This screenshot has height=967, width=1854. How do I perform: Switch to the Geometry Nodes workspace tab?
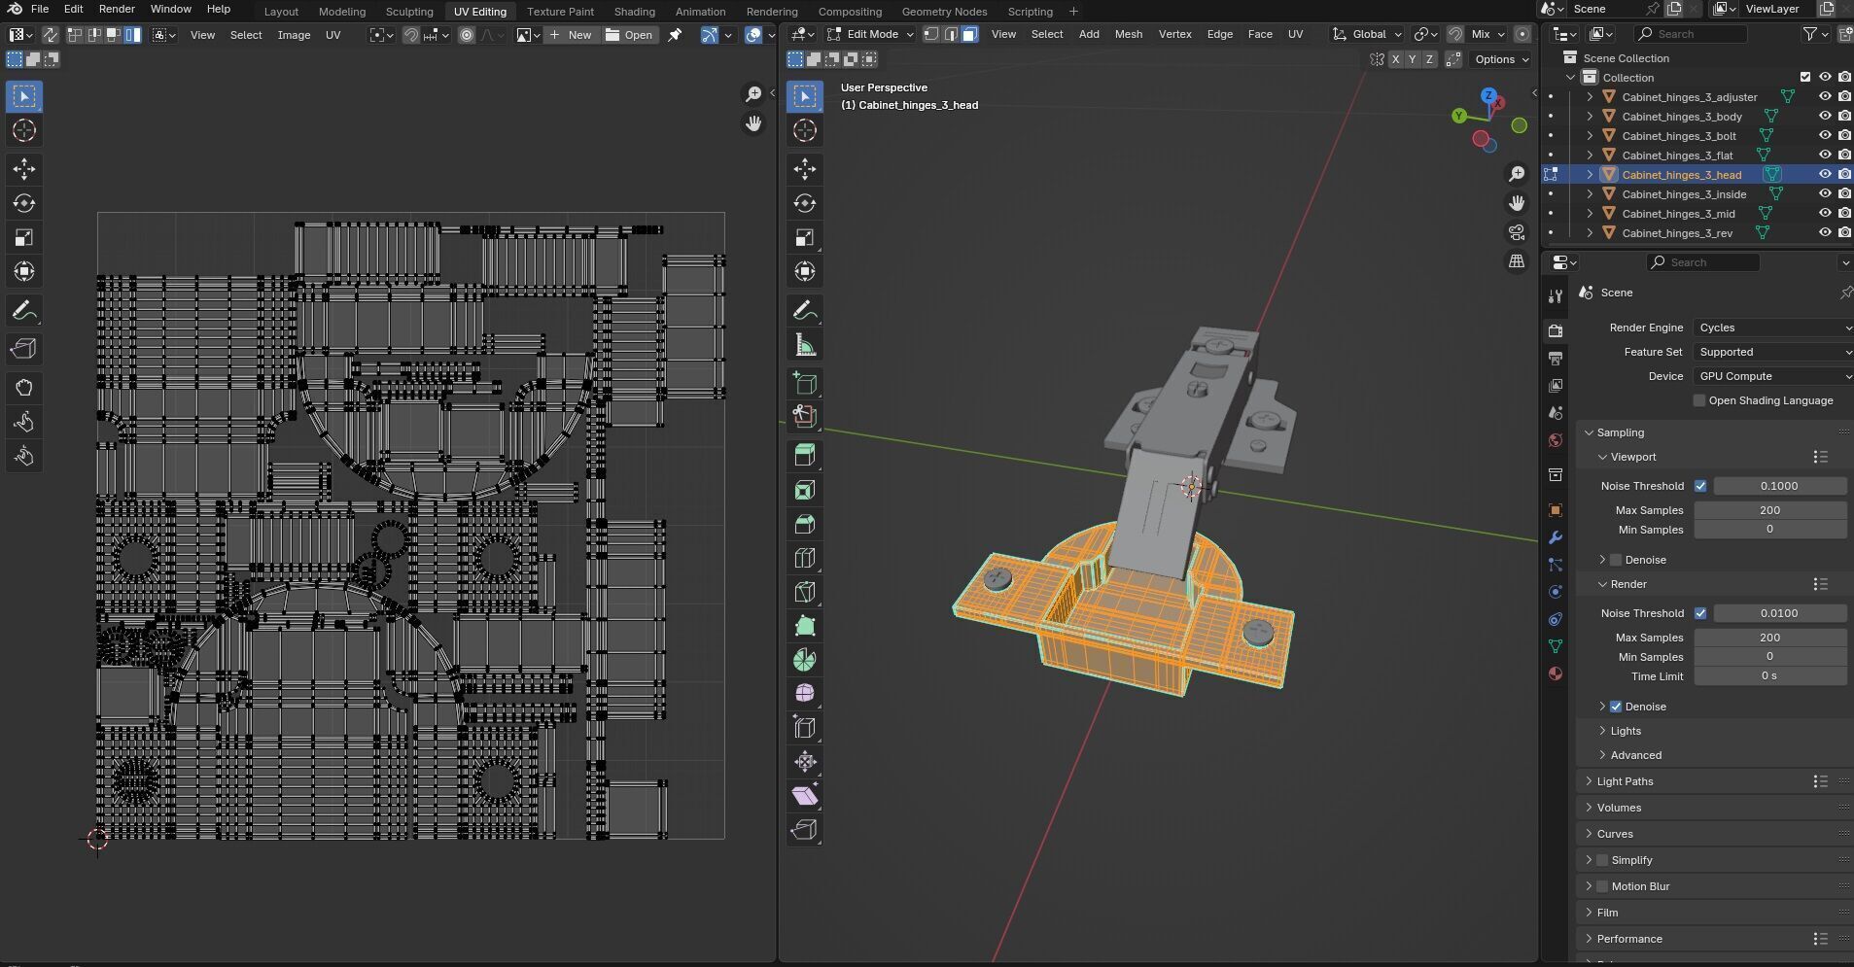(944, 12)
